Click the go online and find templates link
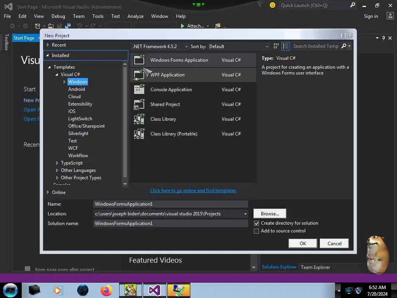This screenshot has width=397, height=298. point(193,191)
